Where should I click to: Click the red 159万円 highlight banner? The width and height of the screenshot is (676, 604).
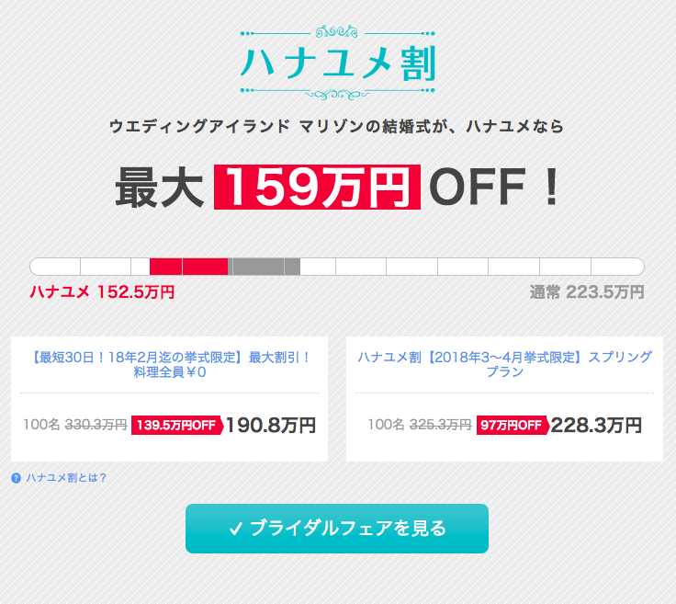pyautogui.click(x=317, y=188)
